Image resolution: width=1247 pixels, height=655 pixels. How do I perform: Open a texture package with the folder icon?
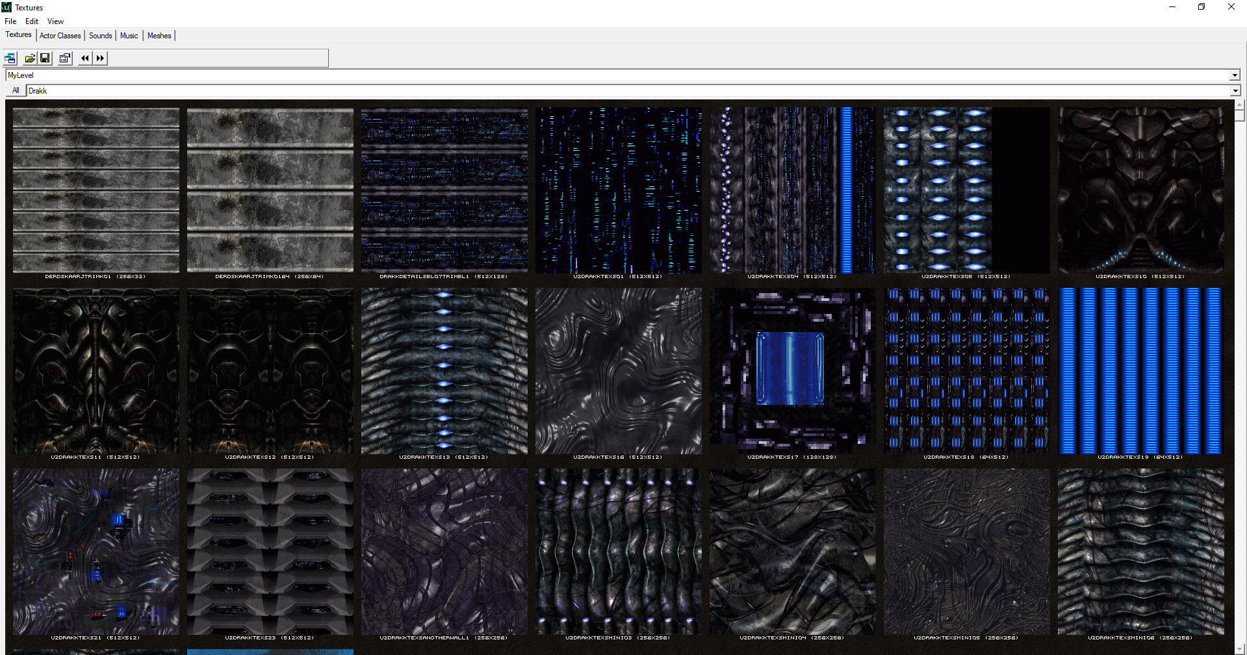(x=30, y=58)
